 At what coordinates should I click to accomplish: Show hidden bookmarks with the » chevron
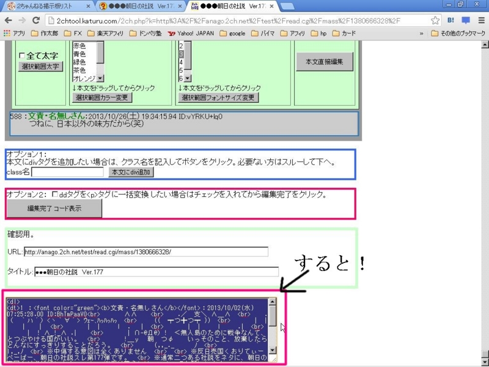tap(421, 34)
